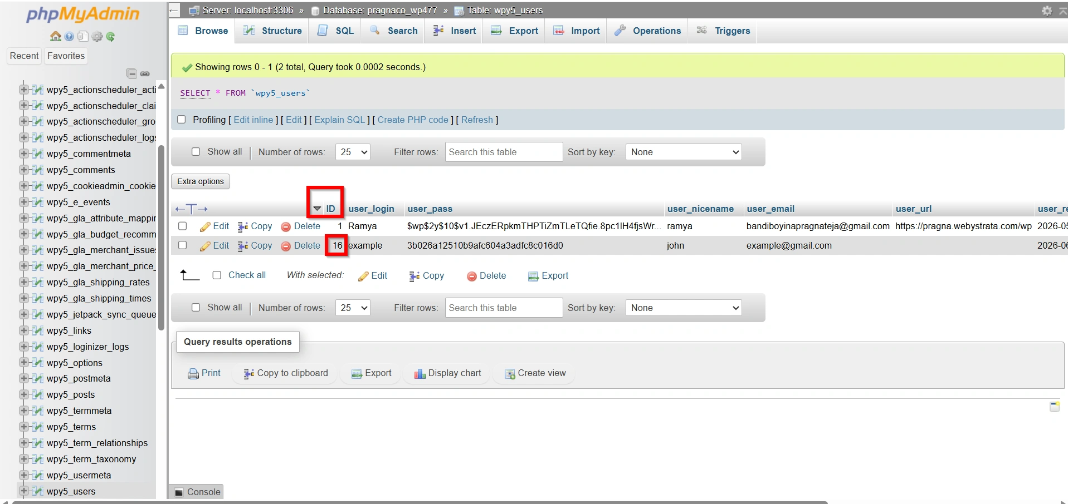This screenshot has height=504, width=1068.
Task: Open the Import tab
Action: pos(577,31)
